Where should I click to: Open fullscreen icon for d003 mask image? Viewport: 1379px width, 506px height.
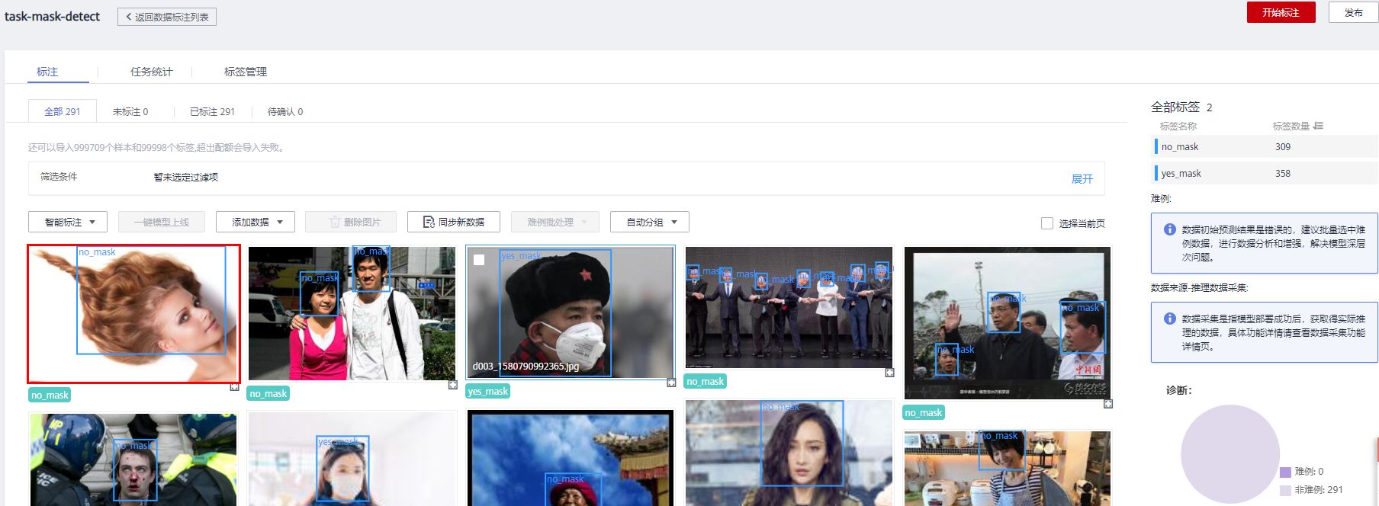(671, 383)
